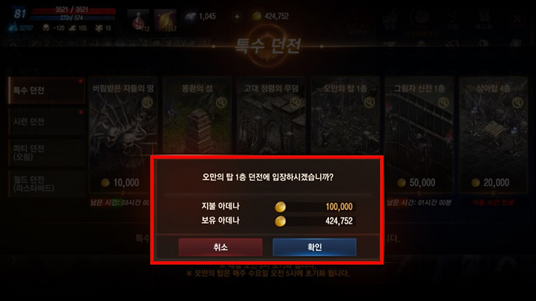This screenshot has width=536, height=301.
Task: Close the special dungeon window with X
Action: pyautogui.click(x=517, y=19)
